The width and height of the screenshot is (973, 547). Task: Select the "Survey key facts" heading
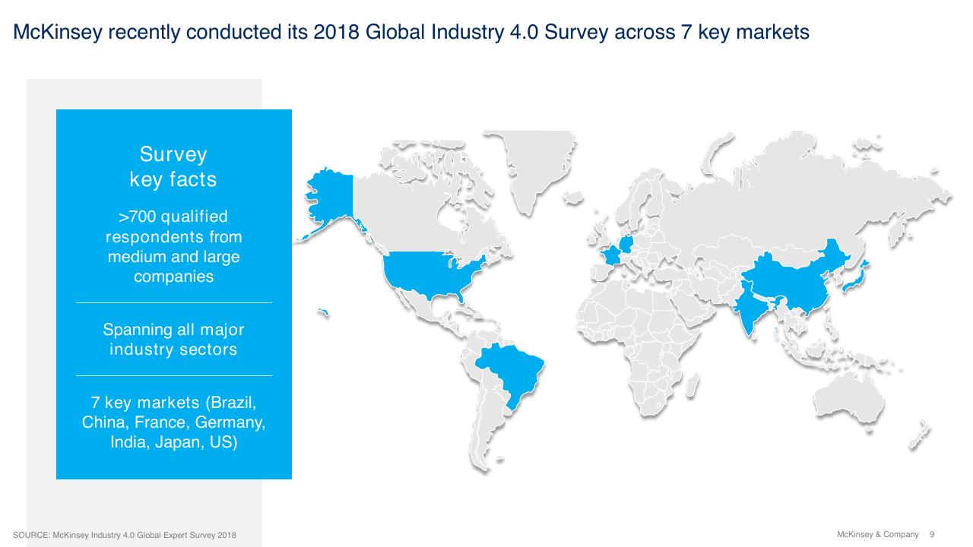pyautogui.click(x=173, y=166)
